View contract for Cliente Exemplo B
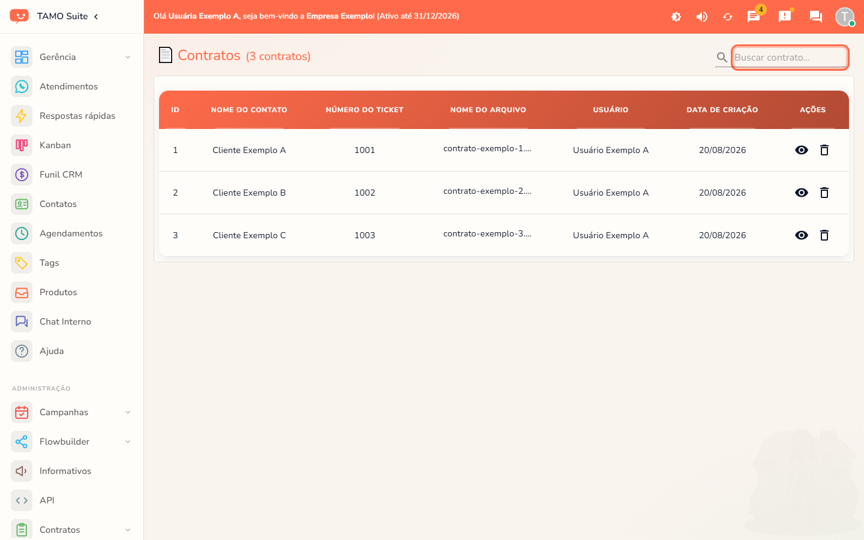Screen dimensions: 864x540 [802, 193]
